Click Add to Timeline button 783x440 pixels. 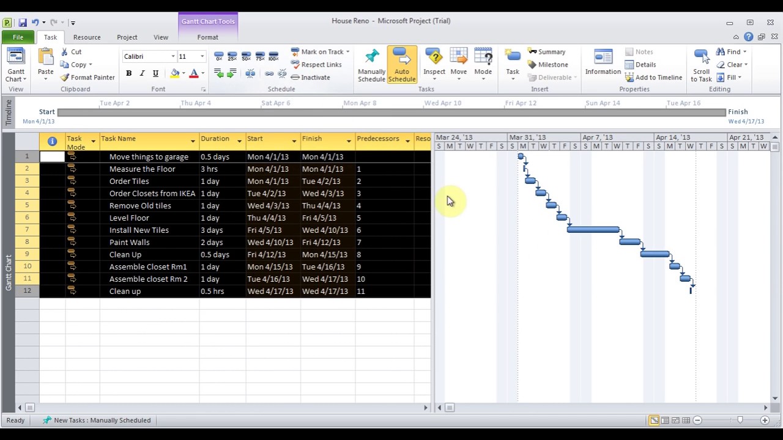(x=653, y=78)
